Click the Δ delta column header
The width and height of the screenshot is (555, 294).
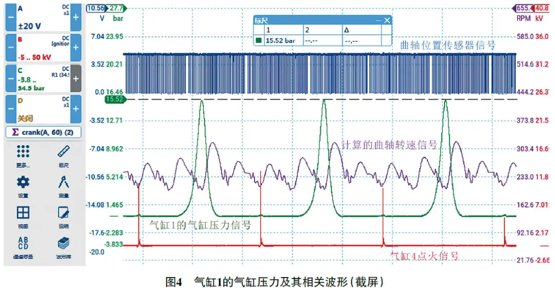tap(361, 30)
